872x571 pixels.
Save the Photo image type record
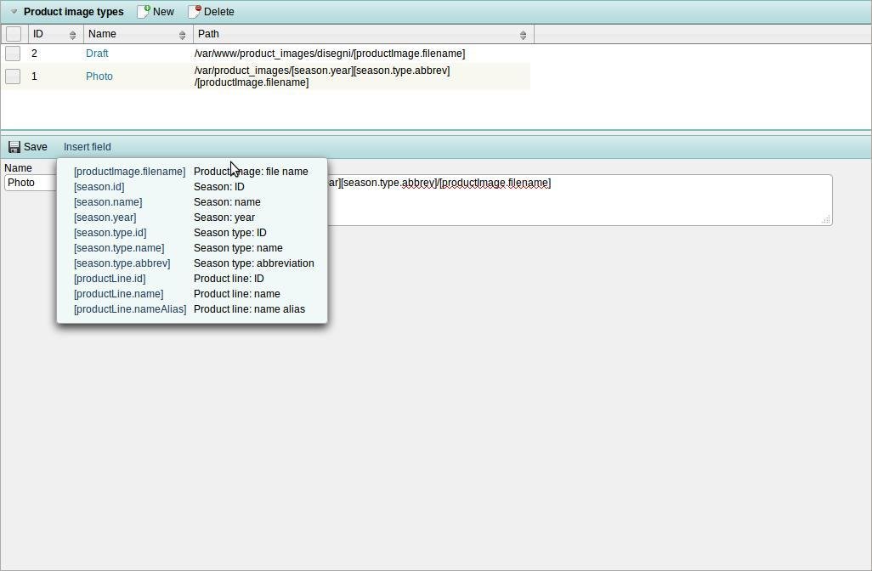(29, 146)
